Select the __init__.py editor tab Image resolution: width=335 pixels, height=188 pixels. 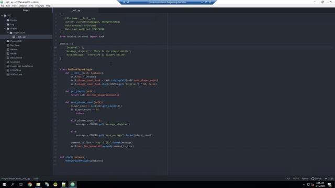(x=75, y=10)
